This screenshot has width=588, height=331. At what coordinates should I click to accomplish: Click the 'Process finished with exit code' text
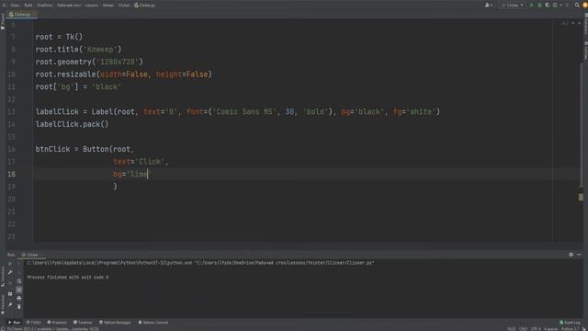67,277
